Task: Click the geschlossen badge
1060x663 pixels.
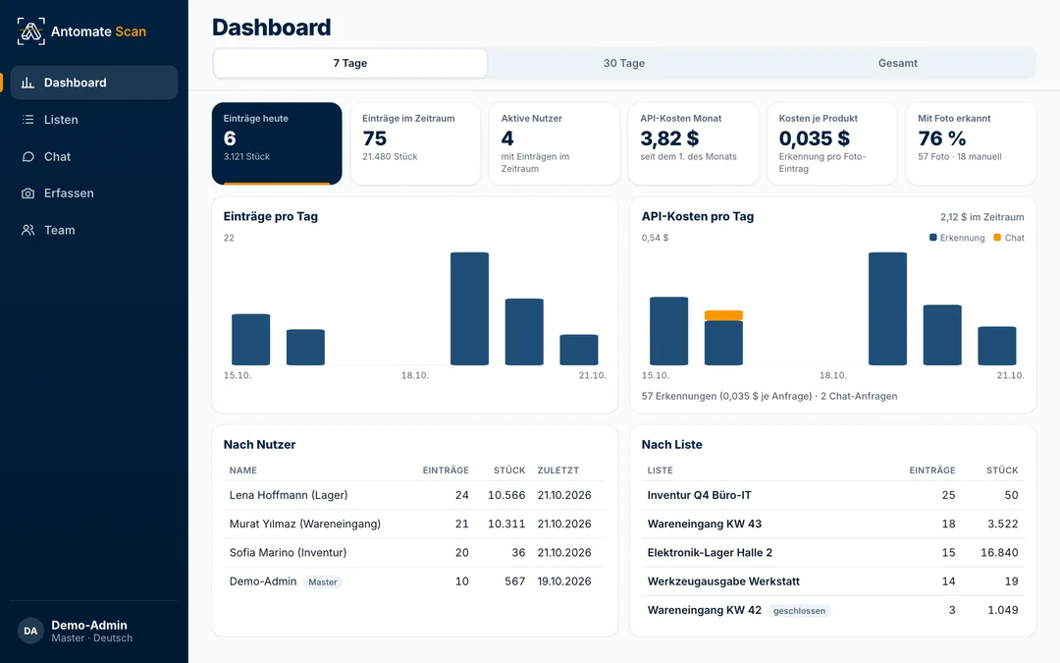Action: pos(799,611)
